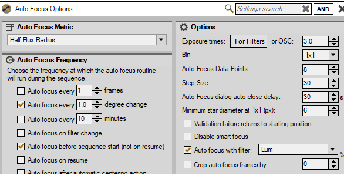Screen dimensions: 344x174
Task: Click the Auto Focus Data Points field
Action: tap(315, 69)
